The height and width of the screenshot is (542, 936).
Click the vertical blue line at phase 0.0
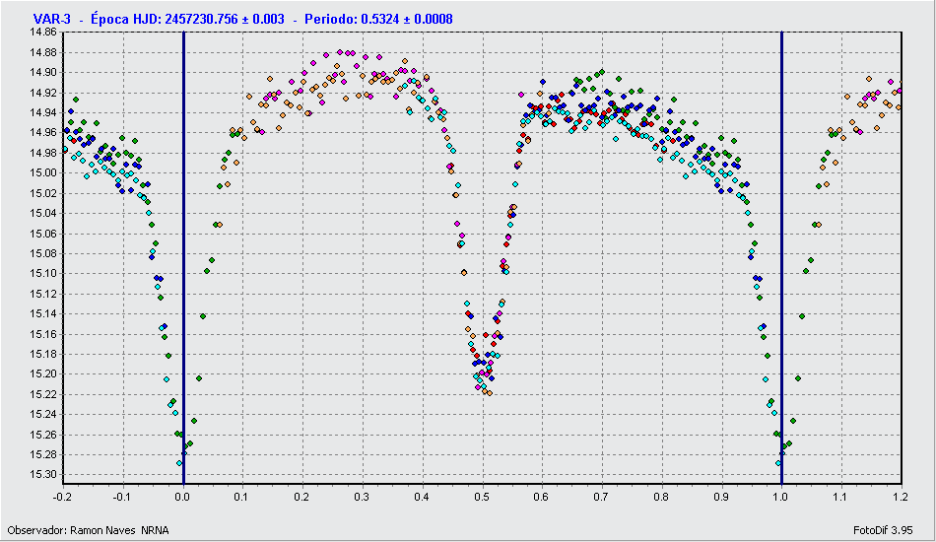[184, 258]
